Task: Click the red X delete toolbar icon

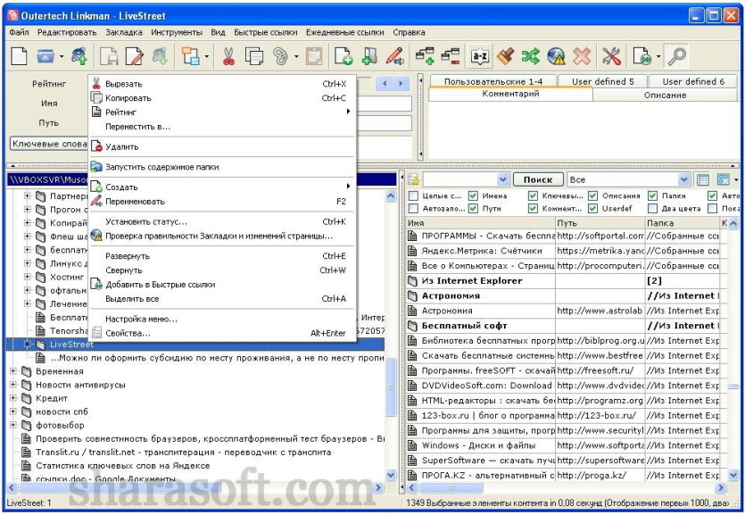Action: pos(582,56)
